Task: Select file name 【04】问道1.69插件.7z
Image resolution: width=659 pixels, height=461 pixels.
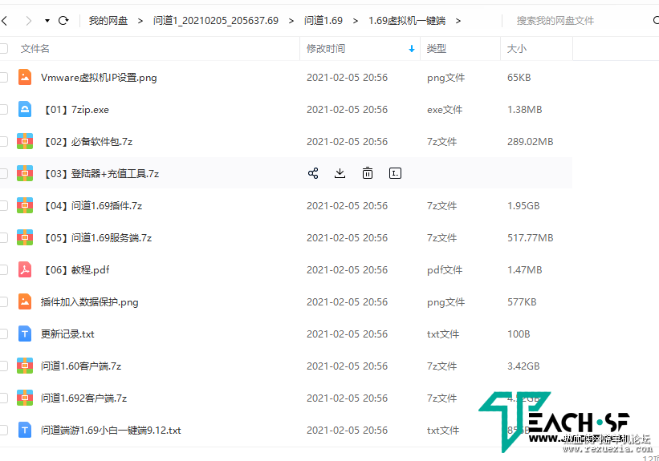Action: [93, 206]
